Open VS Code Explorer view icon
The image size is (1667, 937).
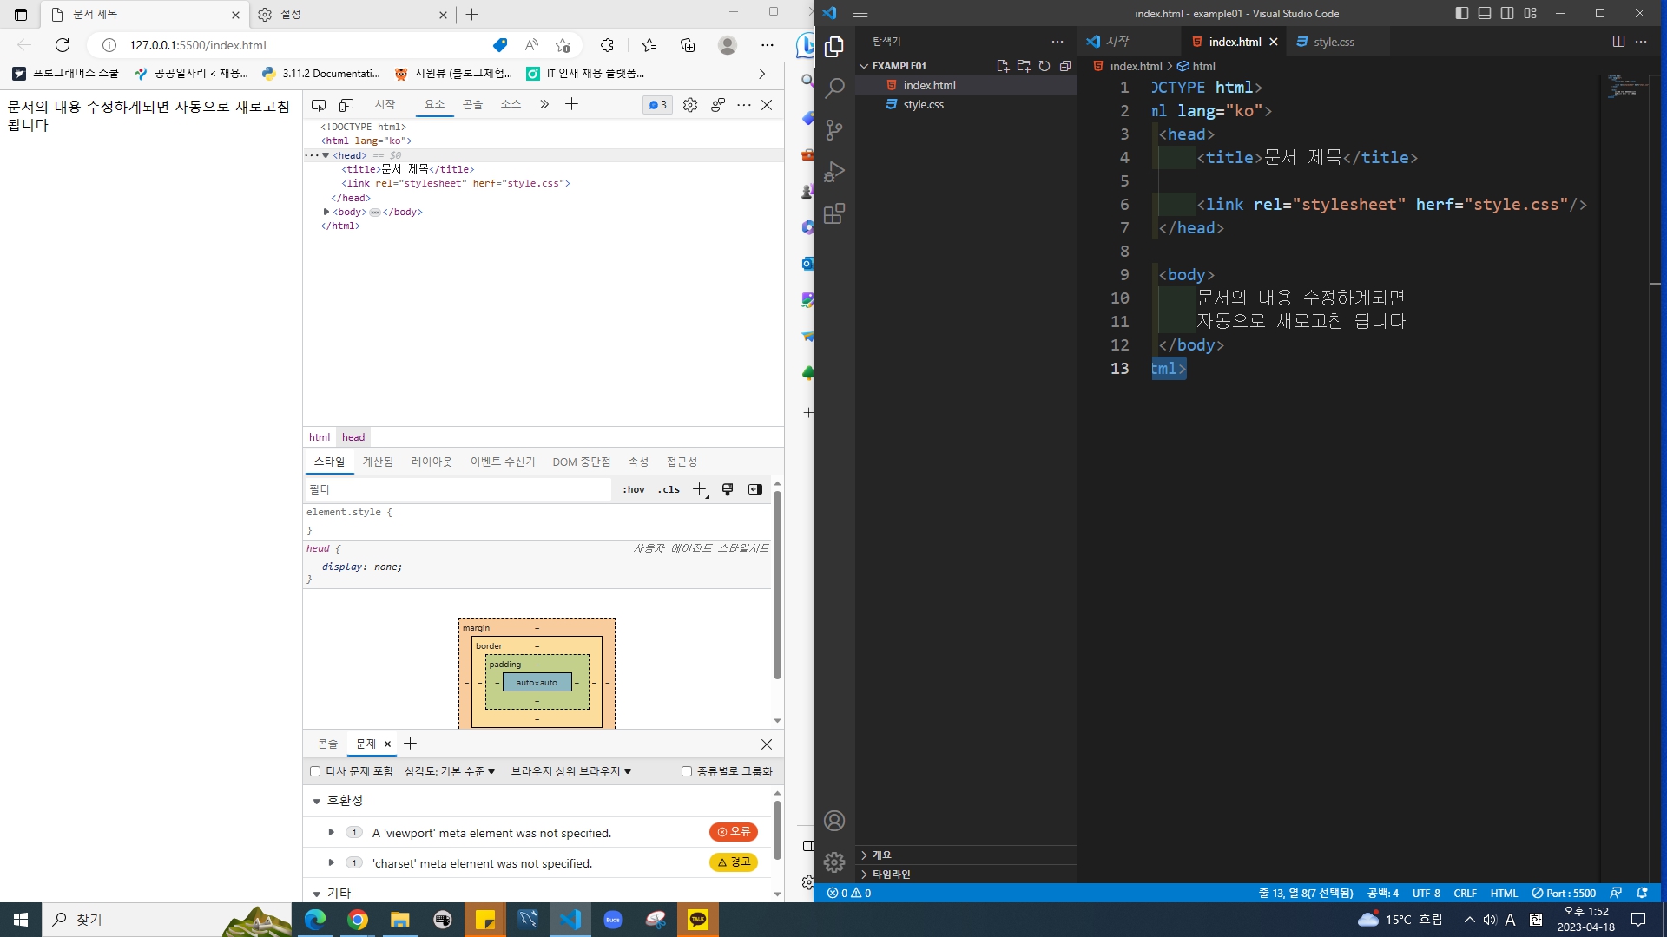tap(834, 47)
